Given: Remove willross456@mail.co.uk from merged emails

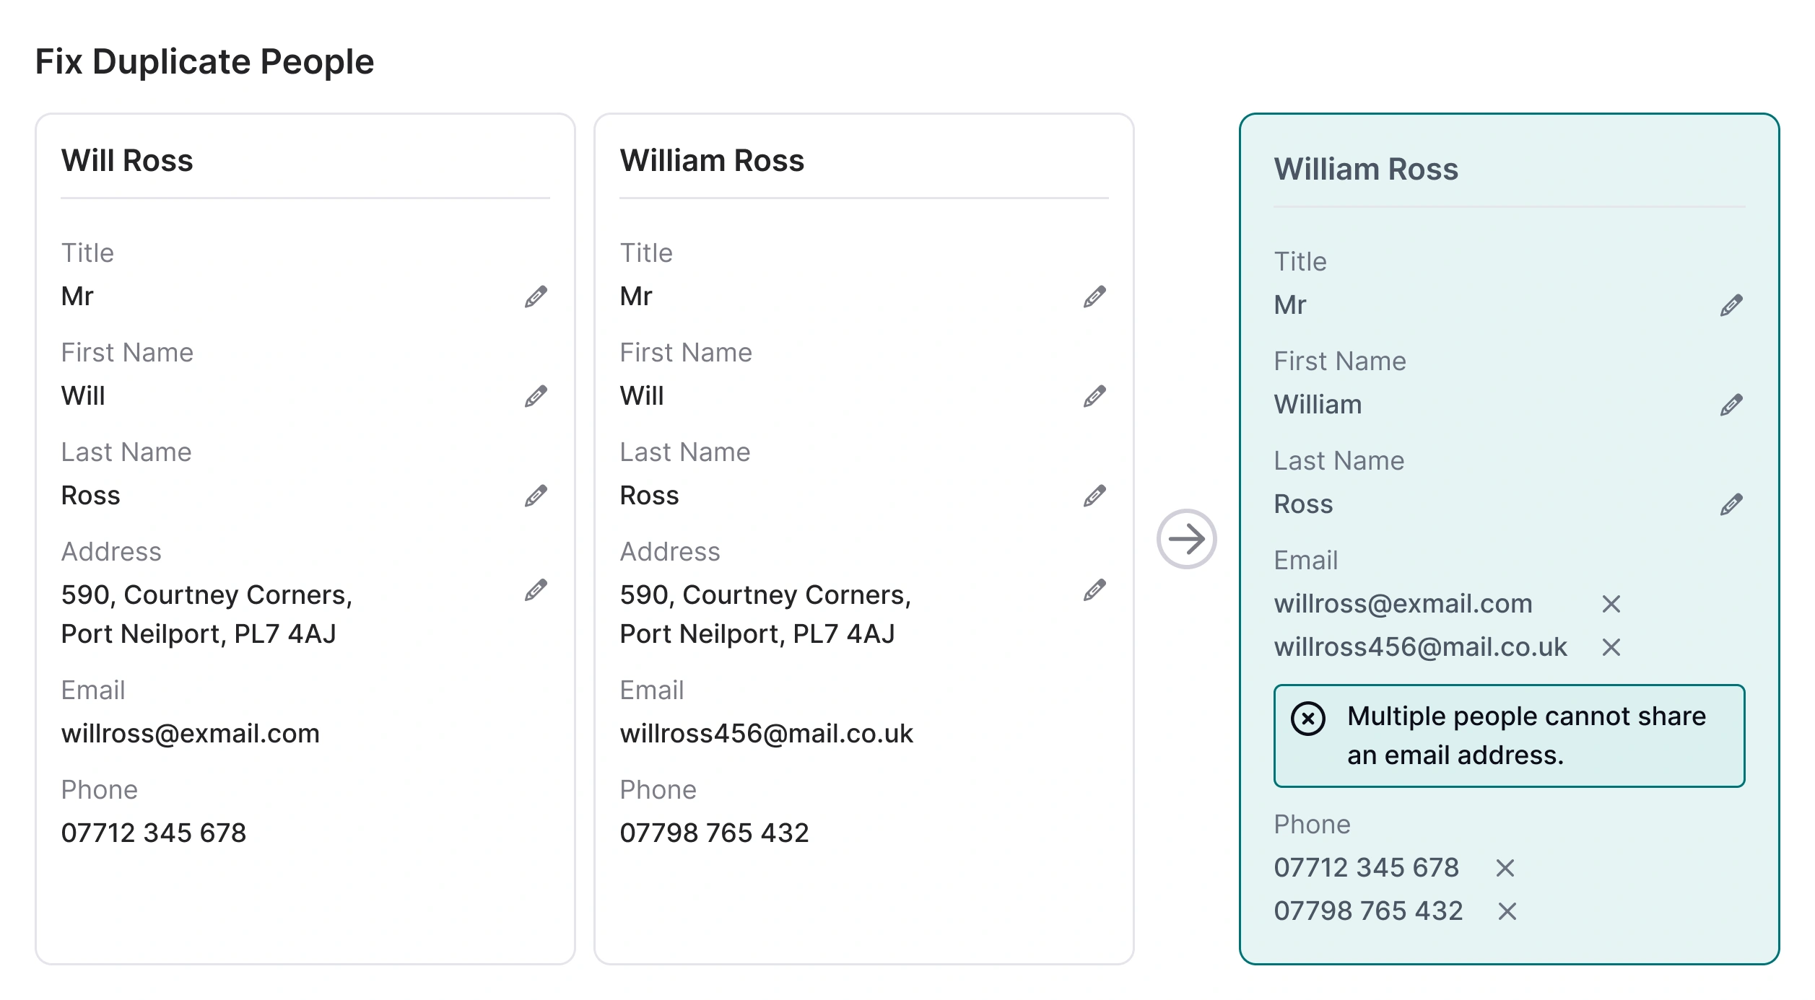Looking at the screenshot, I should pyautogui.click(x=1611, y=647).
